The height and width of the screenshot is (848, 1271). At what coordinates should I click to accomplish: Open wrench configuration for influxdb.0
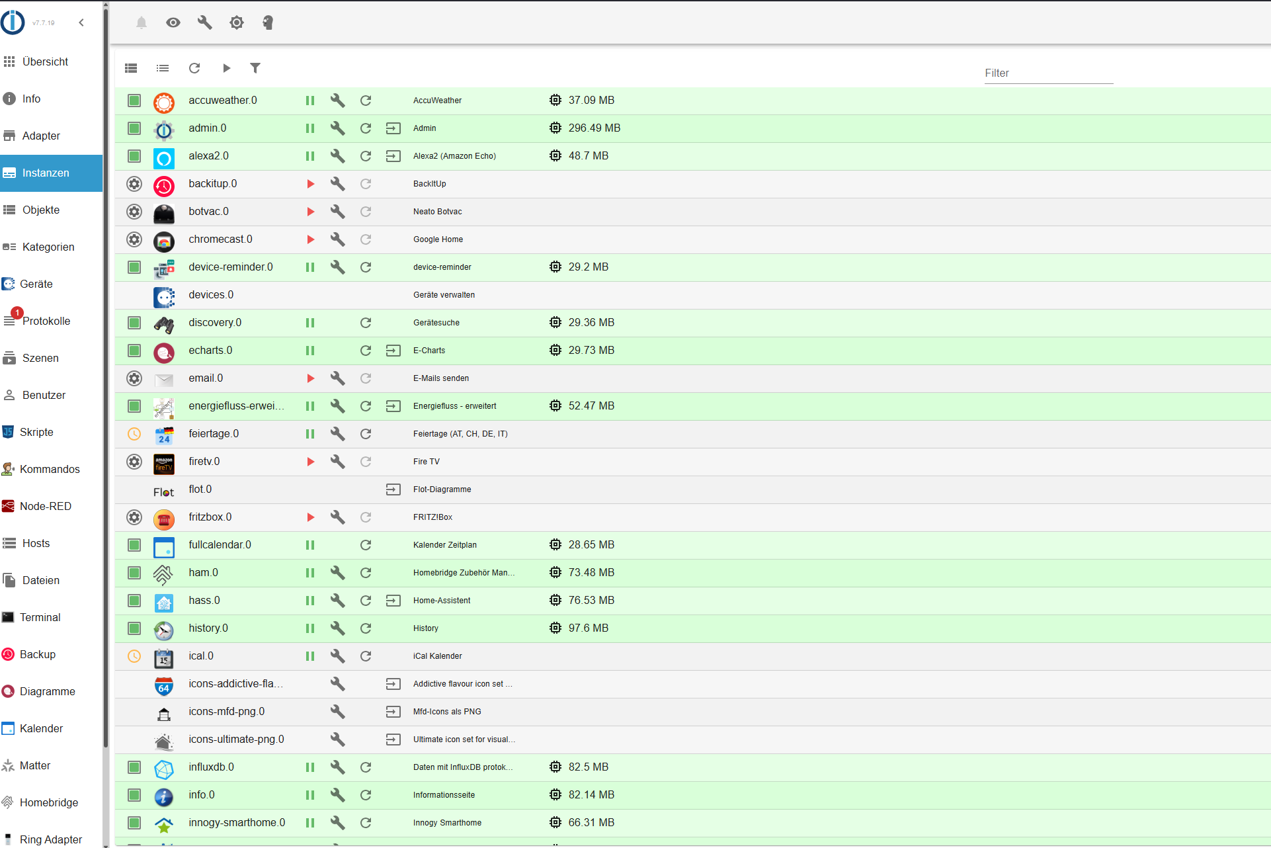click(337, 767)
